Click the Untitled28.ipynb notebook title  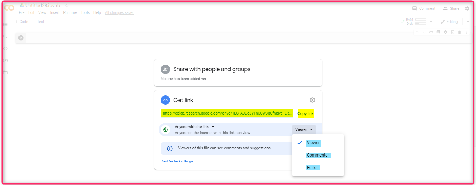pyautogui.click(x=43, y=5)
